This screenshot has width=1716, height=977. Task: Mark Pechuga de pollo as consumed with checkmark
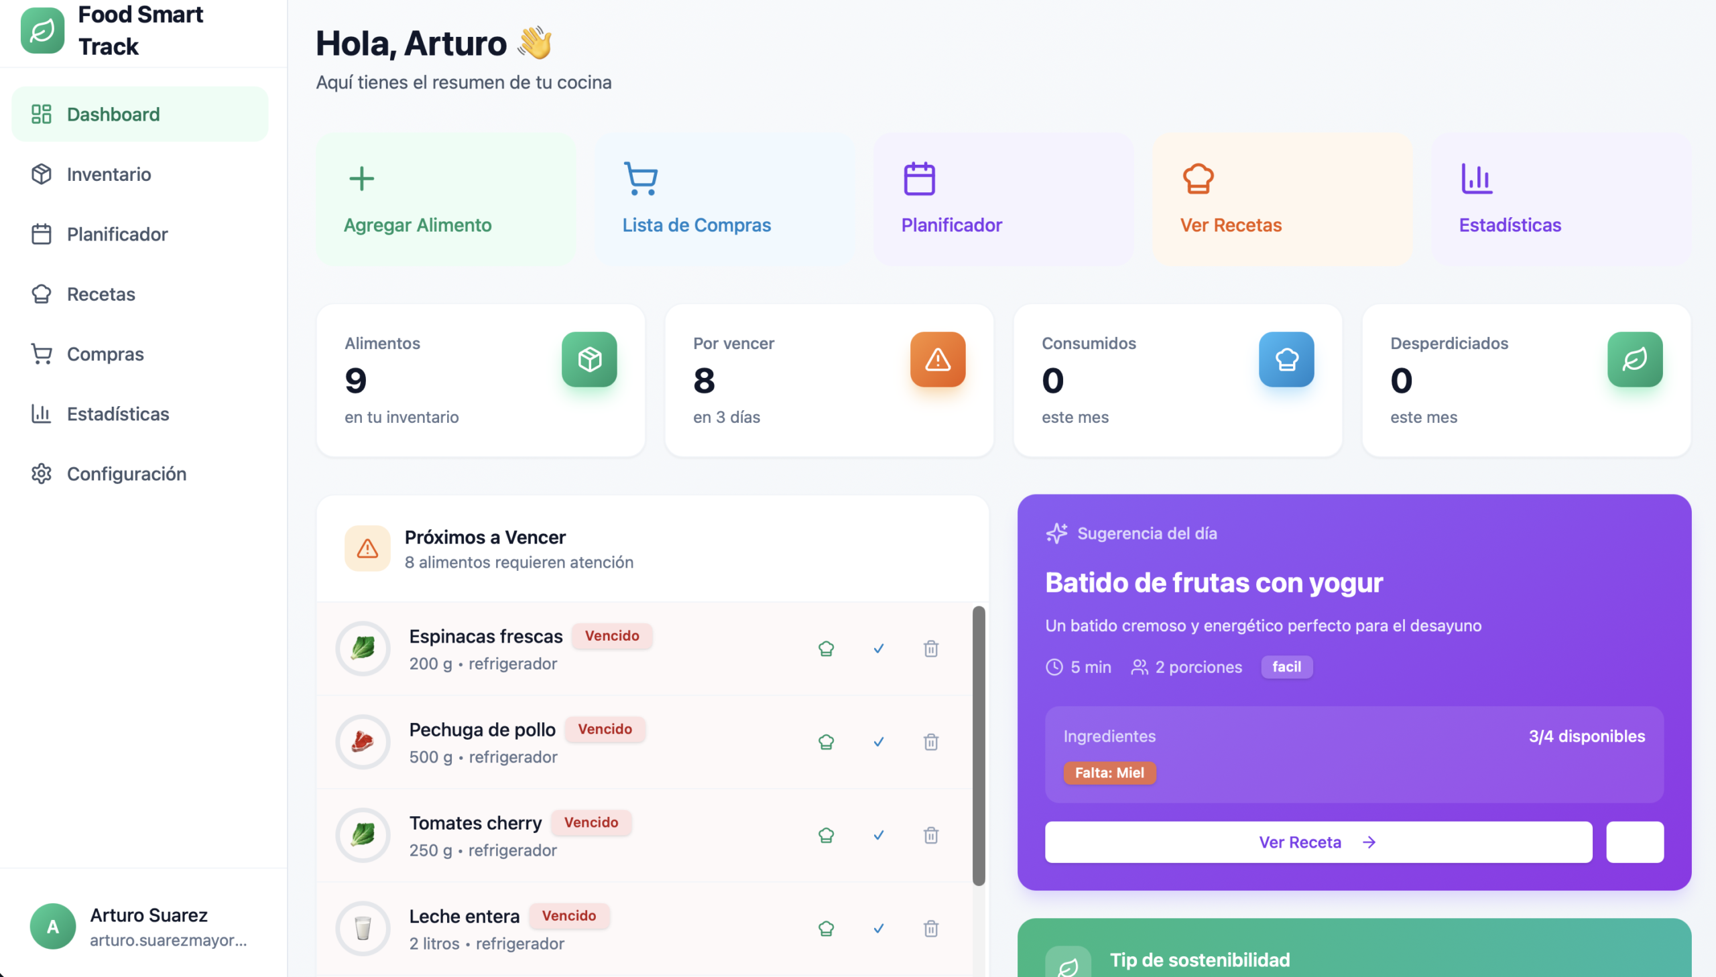pyautogui.click(x=878, y=742)
